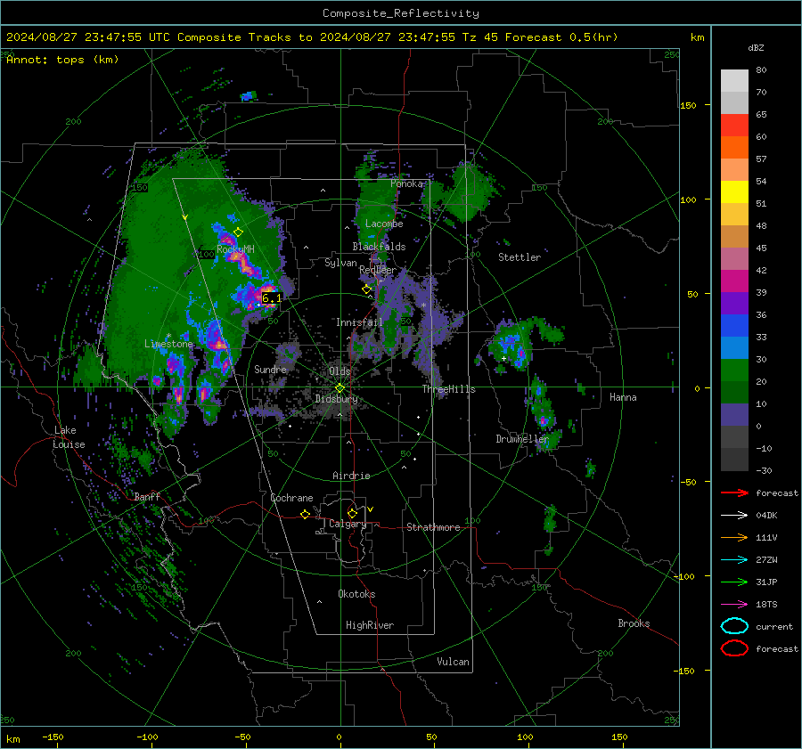
Task: Click the red forecast arrow in legend
Action: pyautogui.click(x=734, y=493)
